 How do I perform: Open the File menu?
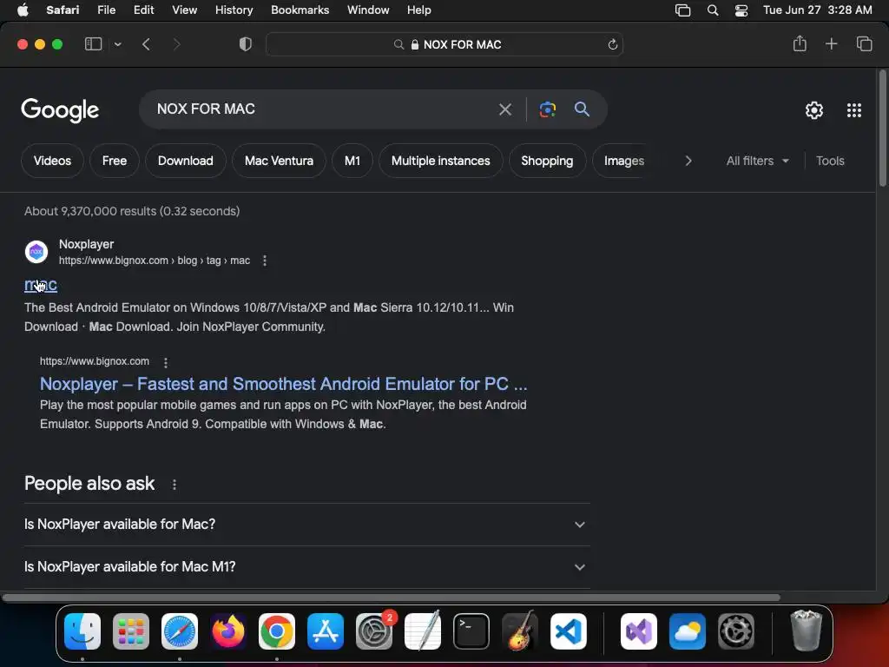[106, 10]
